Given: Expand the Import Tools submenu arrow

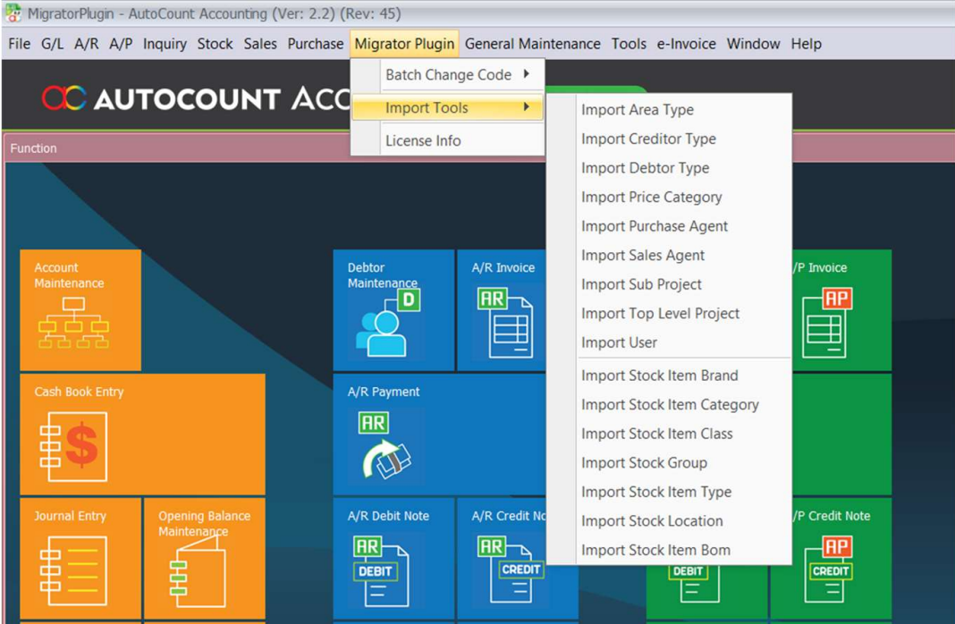Looking at the screenshot, I should click(526, 107).
